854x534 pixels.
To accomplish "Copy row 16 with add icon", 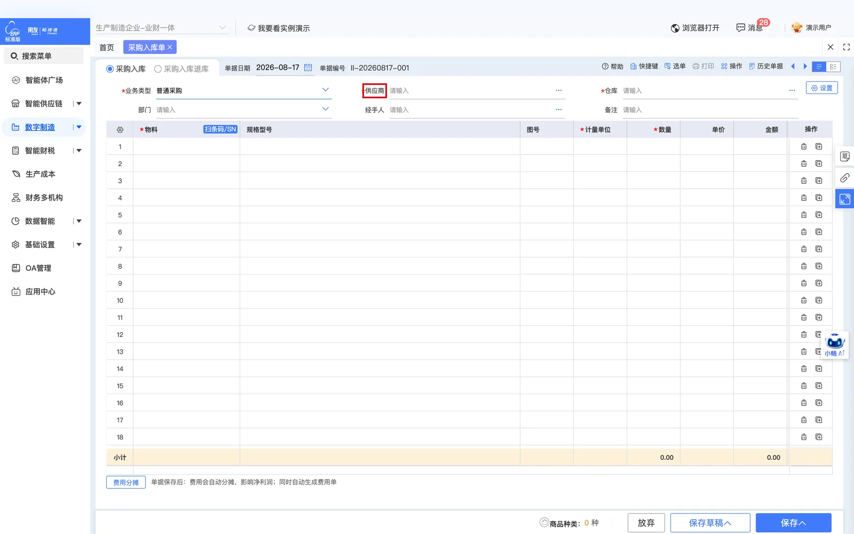I will 819,403.
